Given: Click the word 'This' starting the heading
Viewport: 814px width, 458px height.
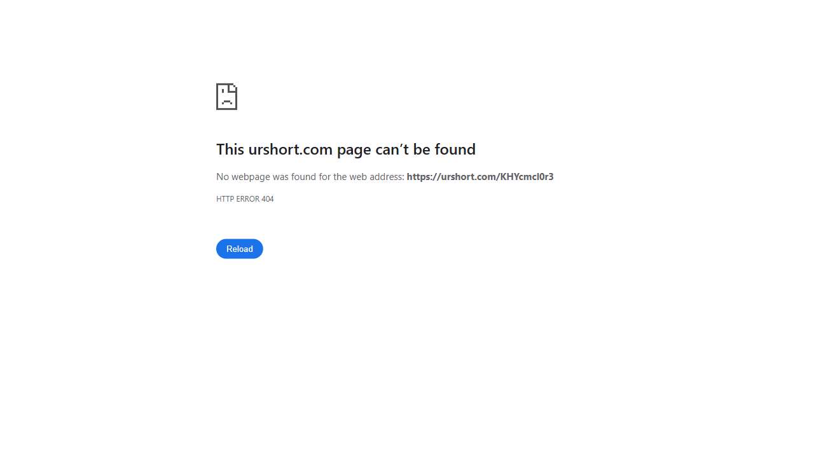Looking at the screenshot, I should 230,149.
